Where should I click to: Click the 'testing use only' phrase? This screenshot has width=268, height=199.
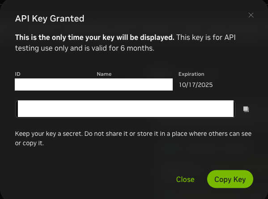point(42,48)
